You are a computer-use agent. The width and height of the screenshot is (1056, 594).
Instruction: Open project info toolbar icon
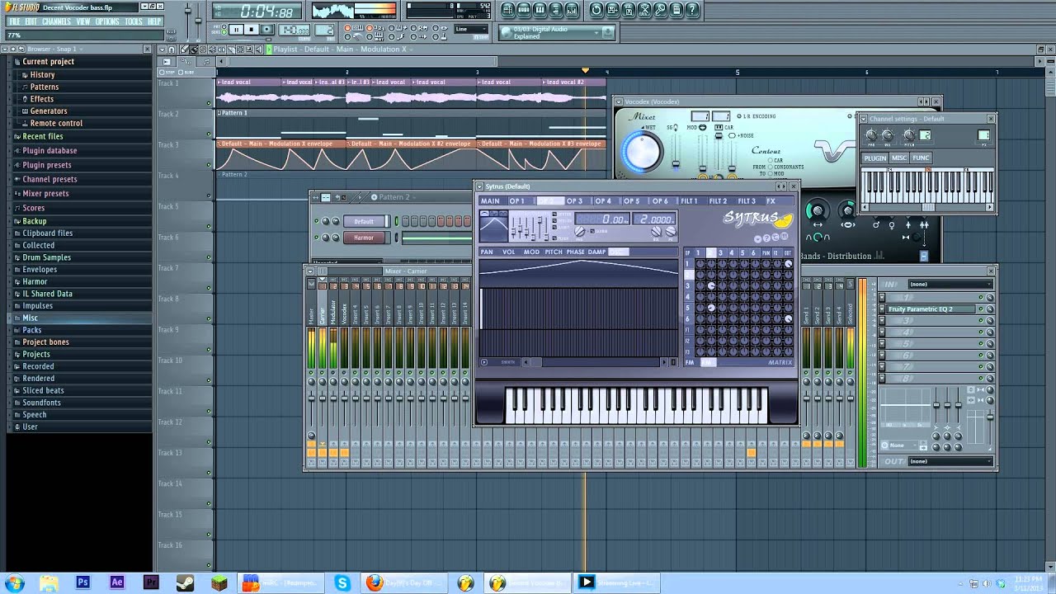(x=676, y=10)
